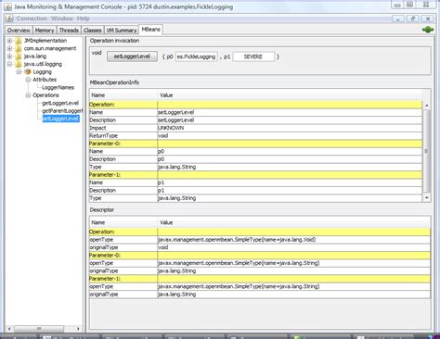Image resolution: width=440 pixels, height=339 pixels.
Task: Click the Logging MBean icon
Action: (x=28, y=71)
